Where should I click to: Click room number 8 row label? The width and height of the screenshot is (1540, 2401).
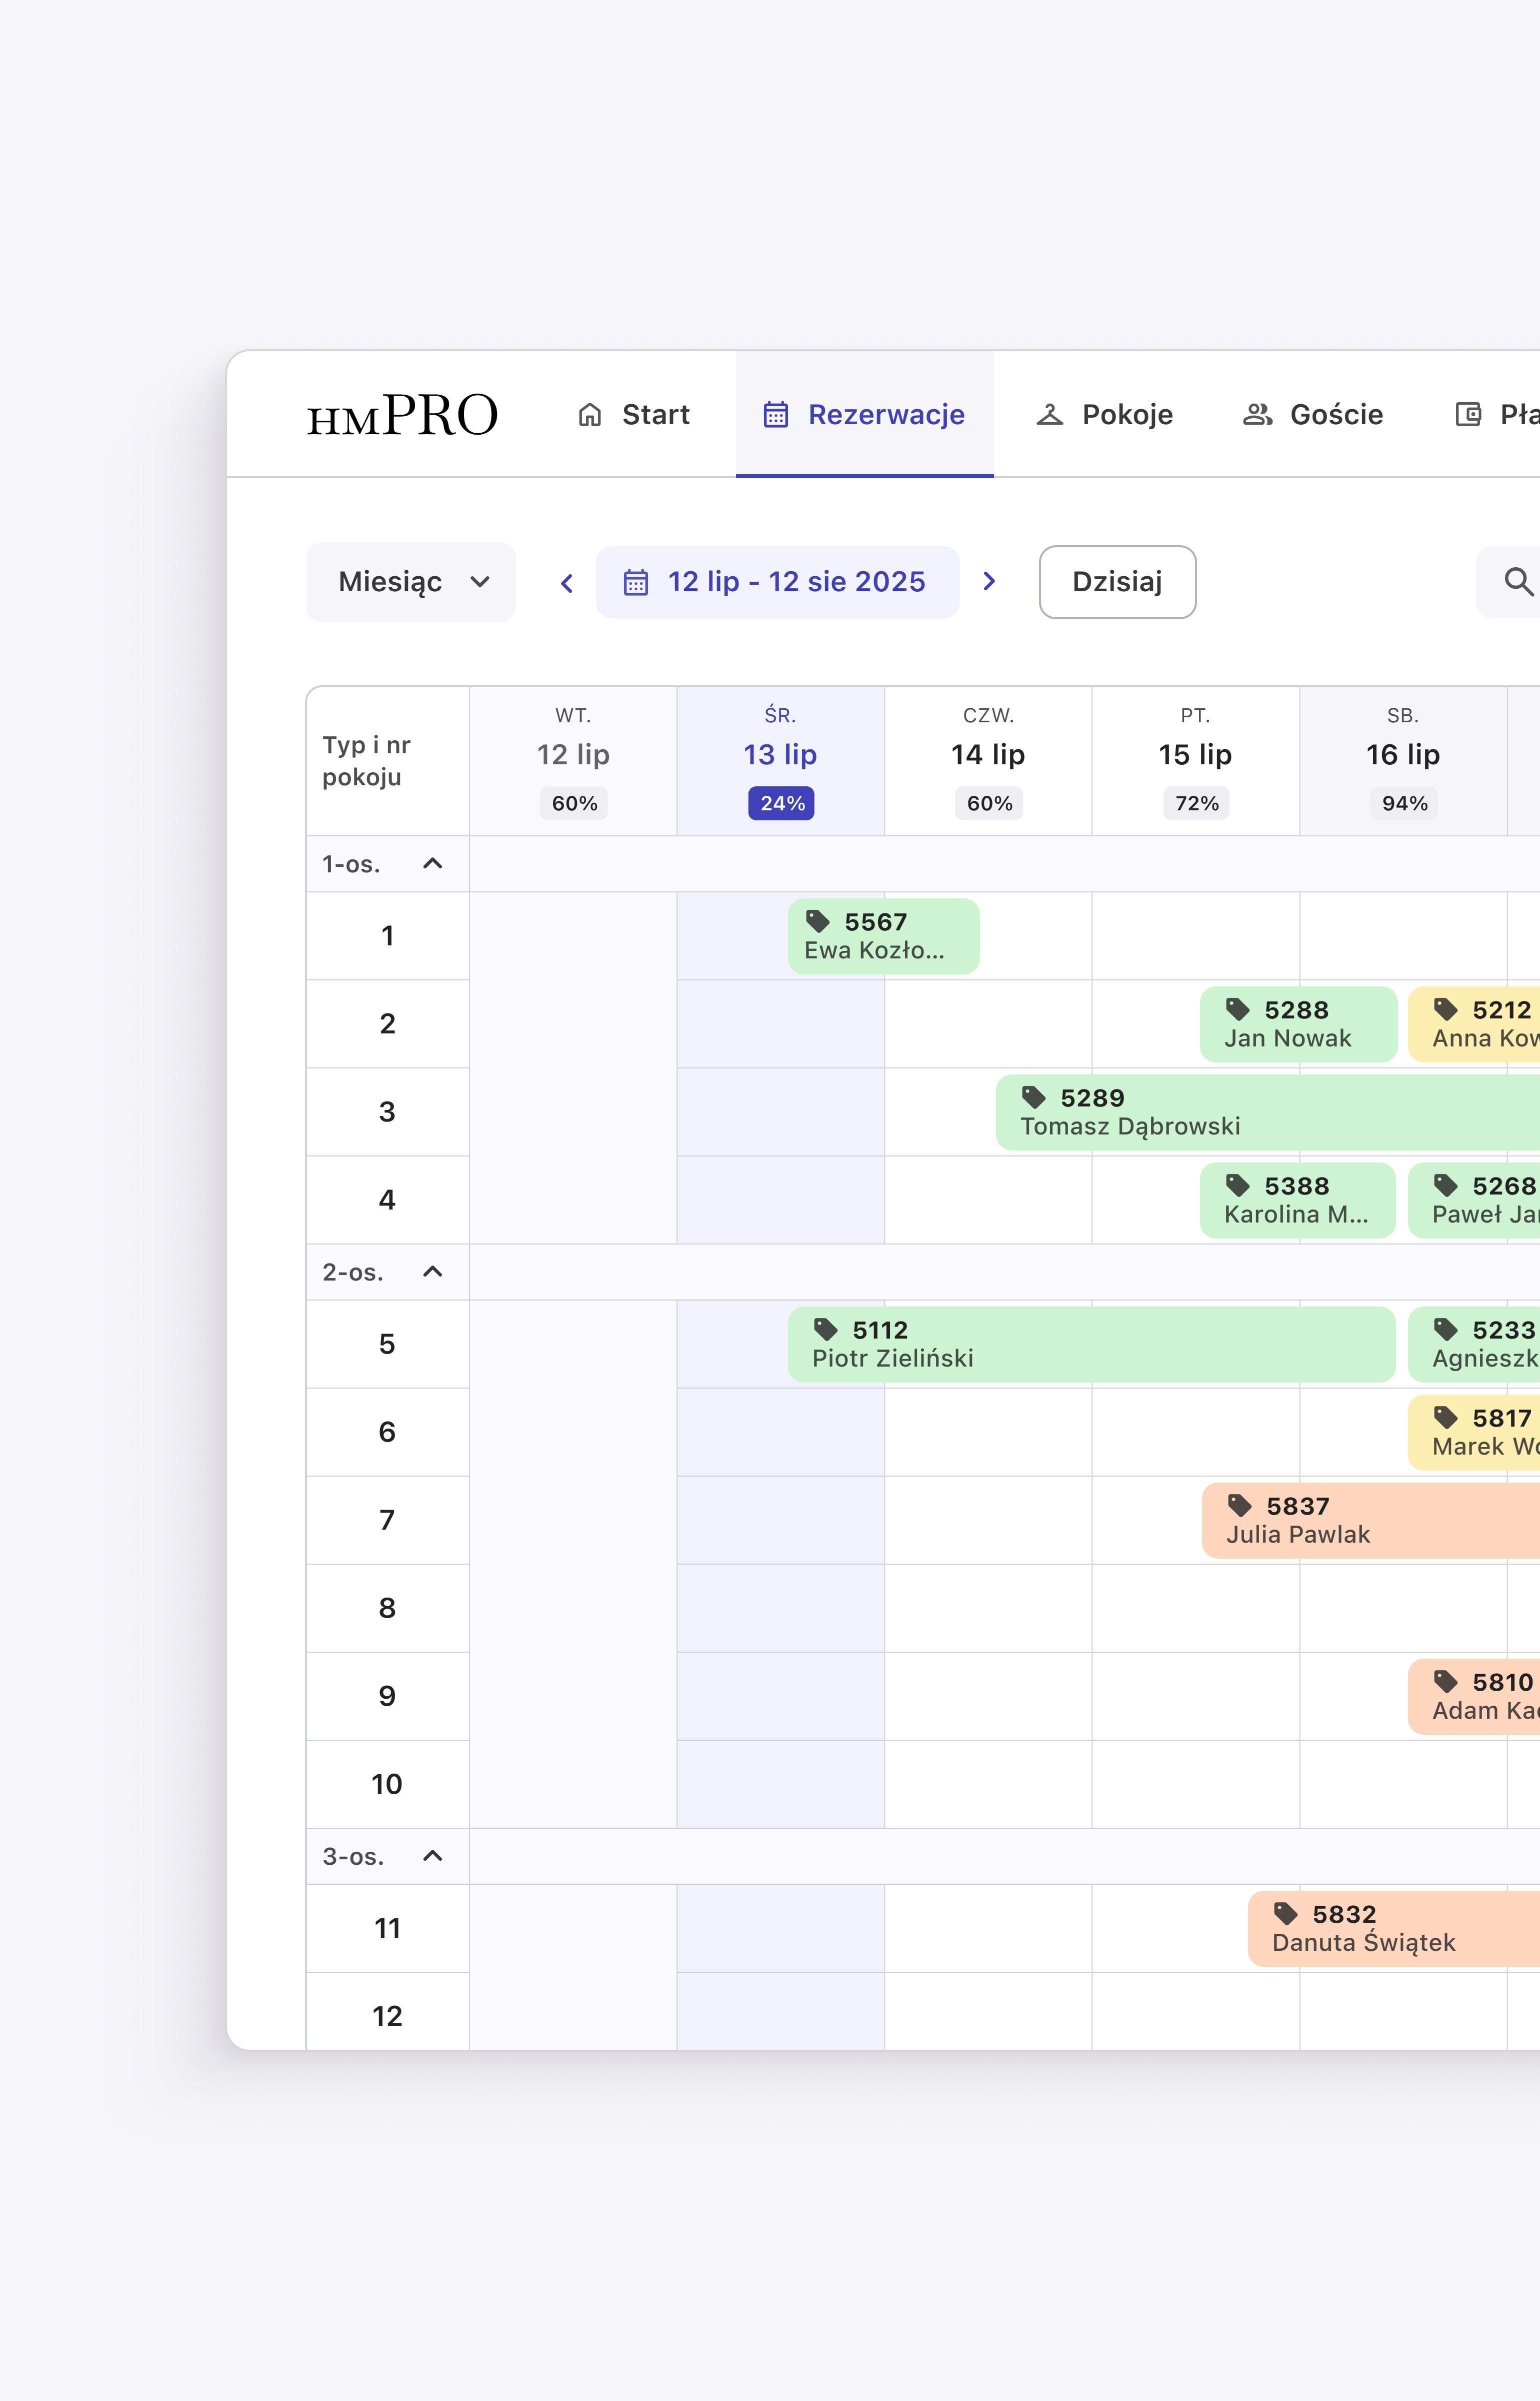(x=388, y=1609)
